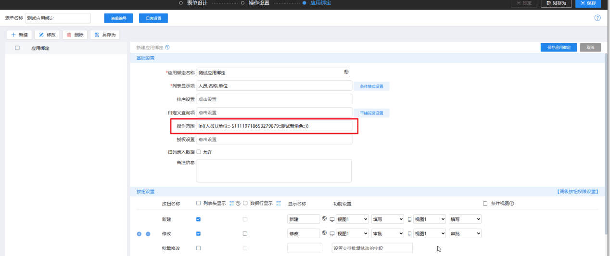
Task: Open PC 视图1 dropdown in 新建 row
Action: [x=352, y=219]
